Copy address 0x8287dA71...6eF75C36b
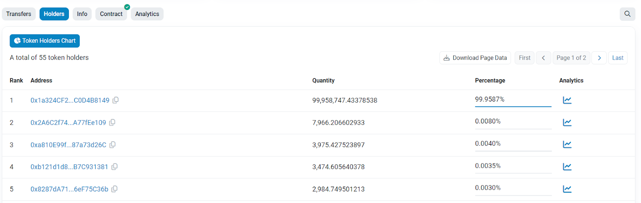 (114, 189)
